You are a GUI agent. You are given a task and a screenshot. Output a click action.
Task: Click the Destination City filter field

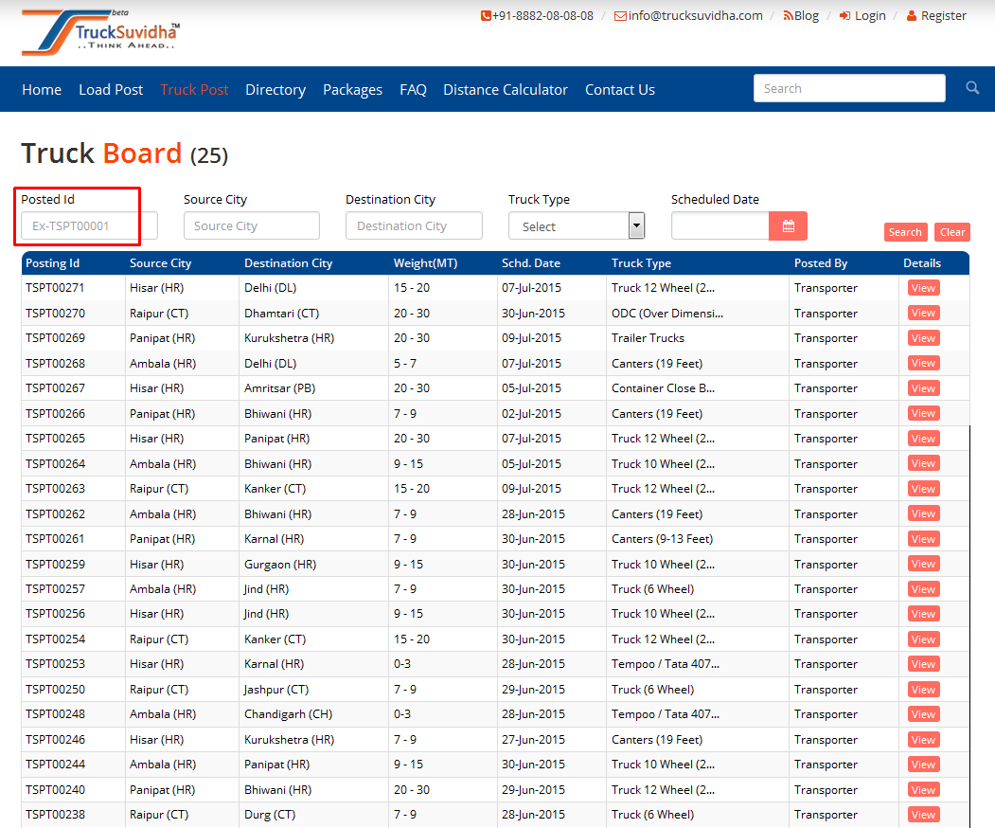coord(414,226)
